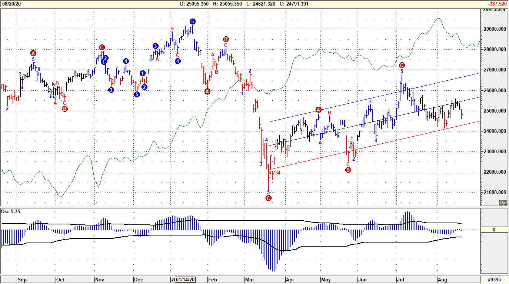
Task: Click the Aug label on the time axis
Action: [x=442, y=280]
